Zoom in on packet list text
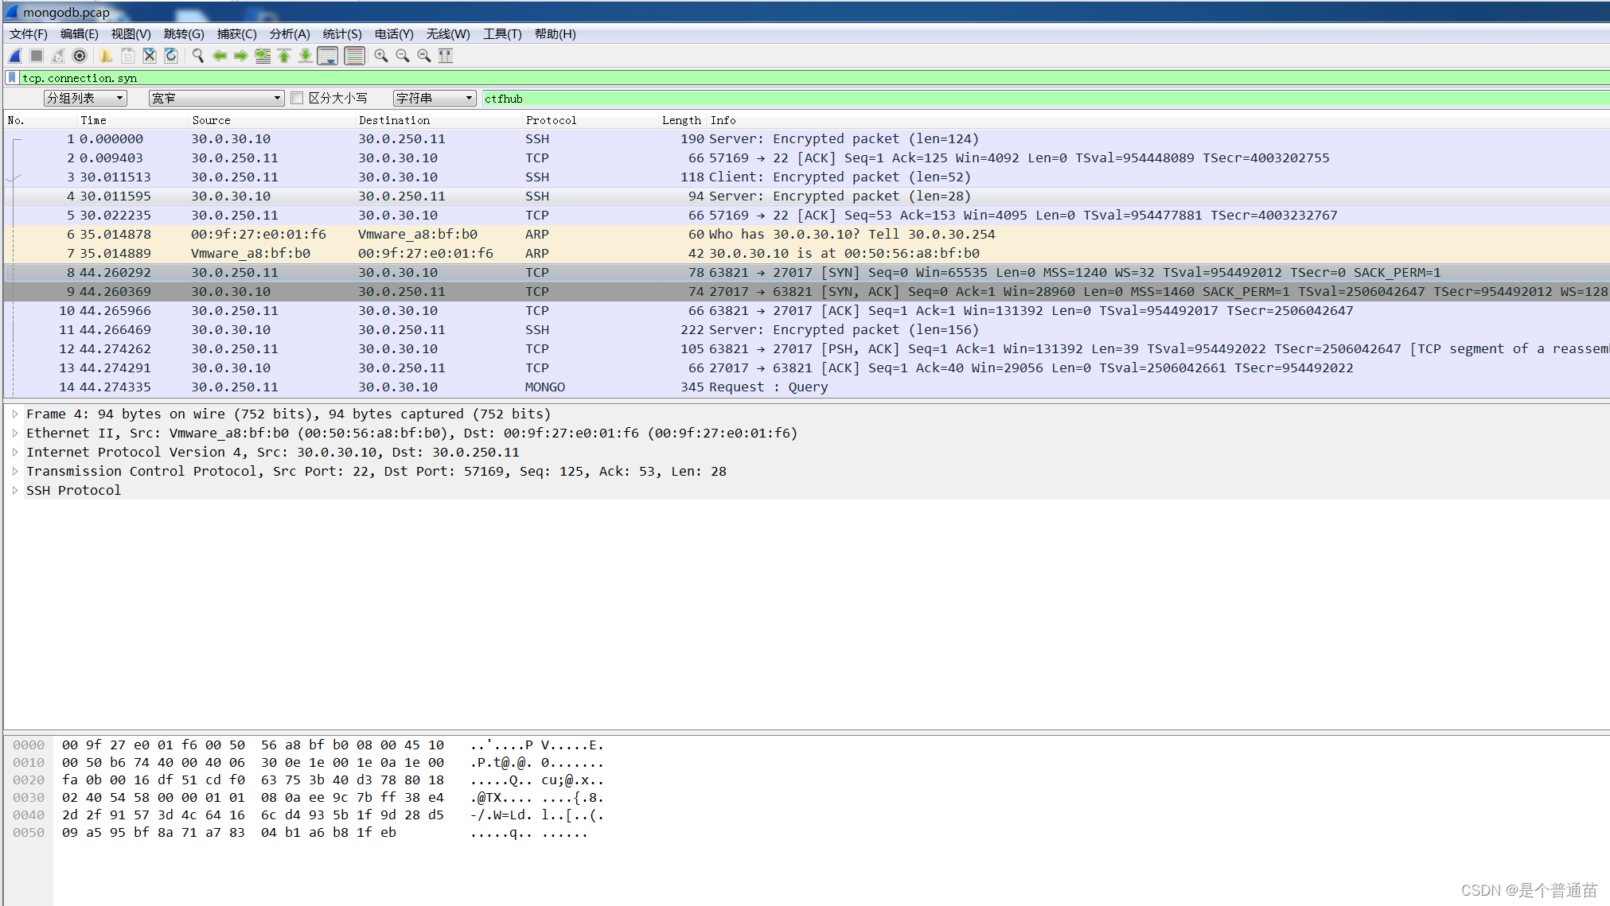This screenshot has width=1610, height=906. [381, 56]
